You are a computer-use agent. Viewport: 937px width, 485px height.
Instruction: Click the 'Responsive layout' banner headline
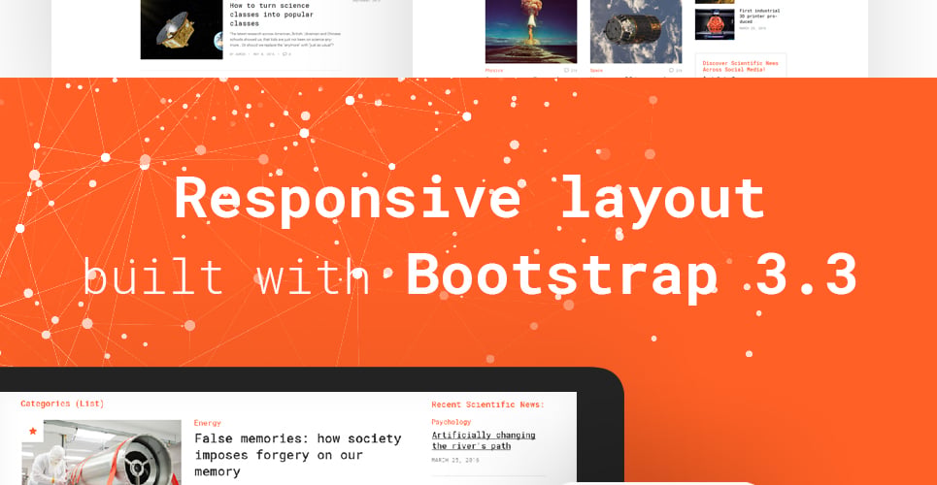(469, 200)
